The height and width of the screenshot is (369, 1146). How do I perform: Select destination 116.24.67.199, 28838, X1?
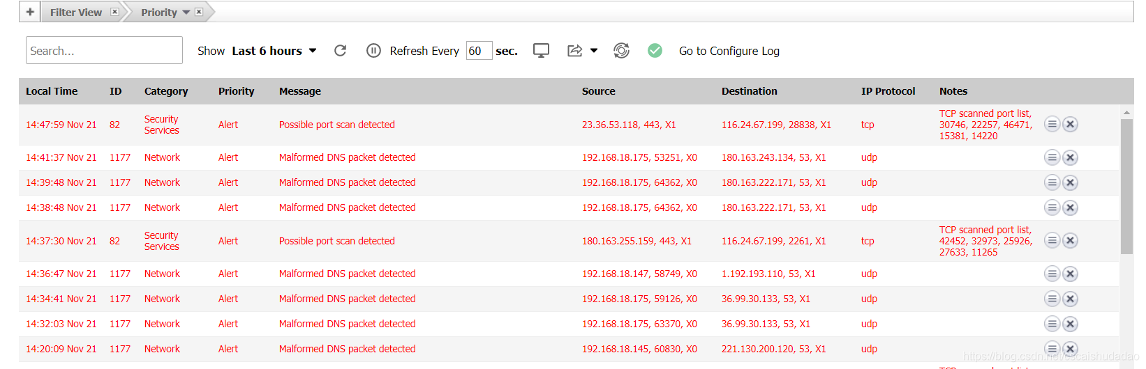point(776,125)
